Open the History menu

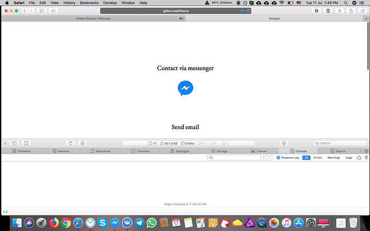click(69, 3)
